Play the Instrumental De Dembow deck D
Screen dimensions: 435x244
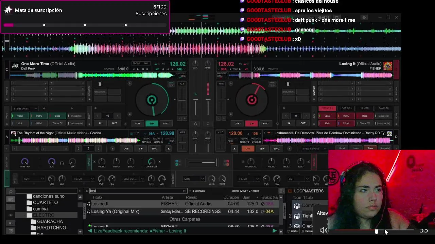(262, 148)
